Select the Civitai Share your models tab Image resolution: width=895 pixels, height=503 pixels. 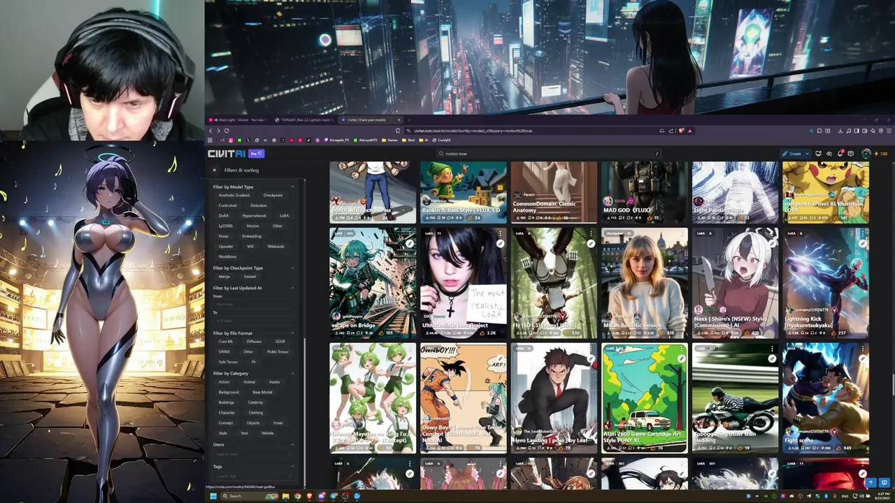pos(371,120)
